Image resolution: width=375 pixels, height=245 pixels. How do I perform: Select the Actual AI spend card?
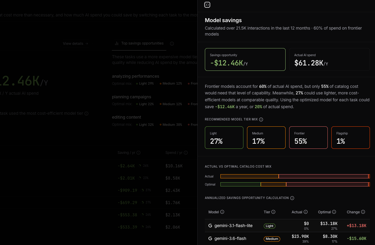tap(330, 59)
